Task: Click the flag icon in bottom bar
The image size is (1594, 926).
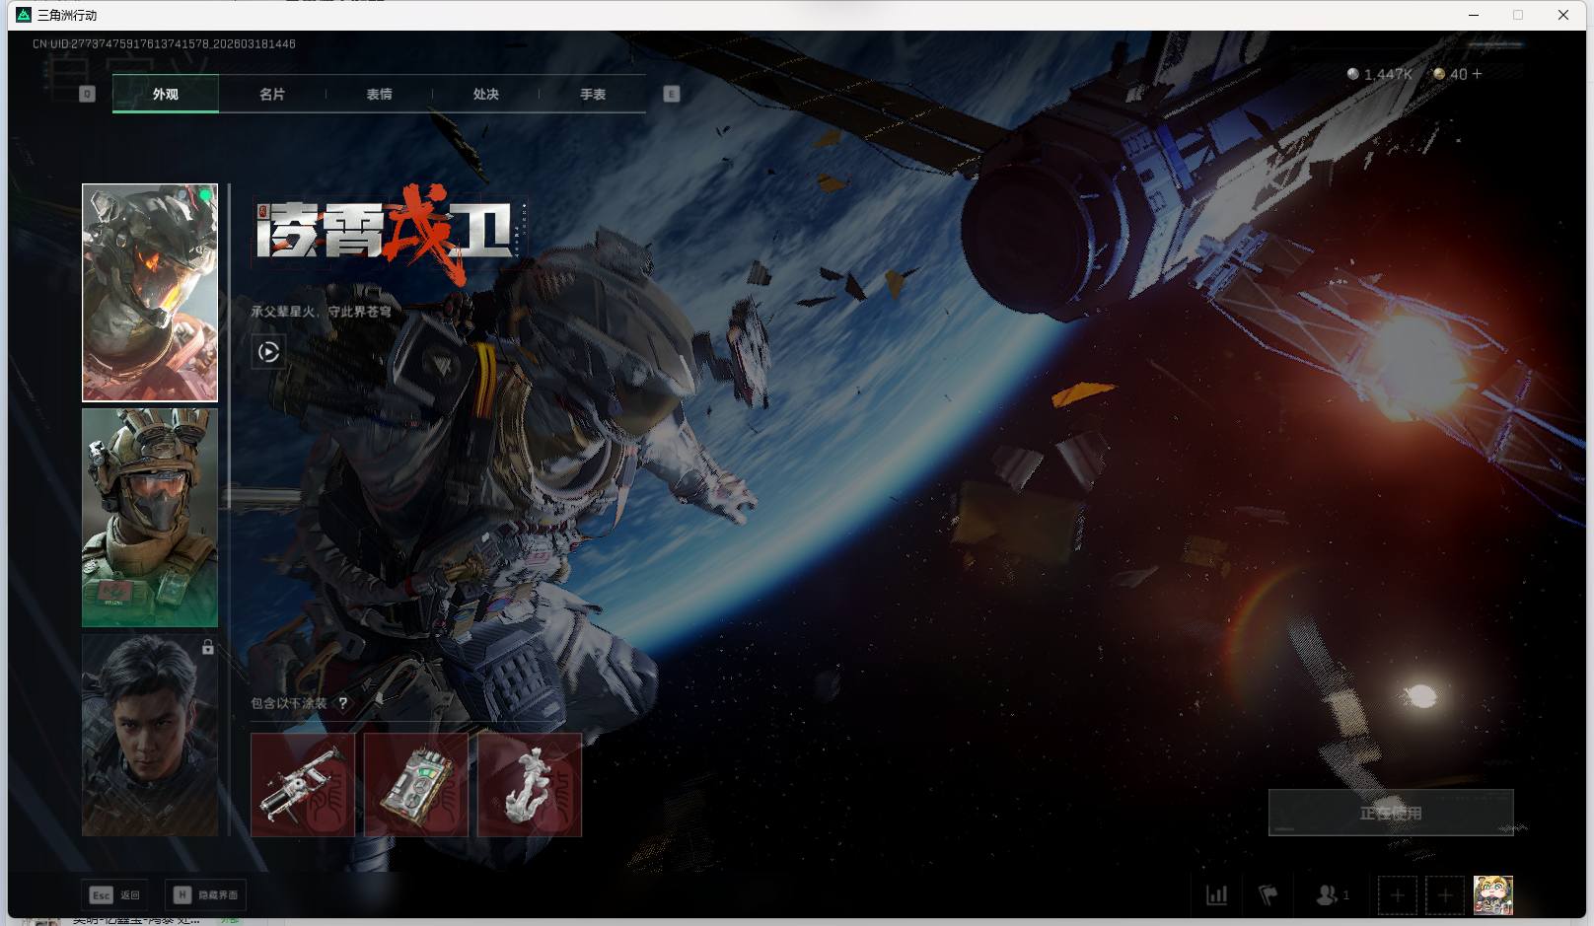Action: coord(1268,895)
